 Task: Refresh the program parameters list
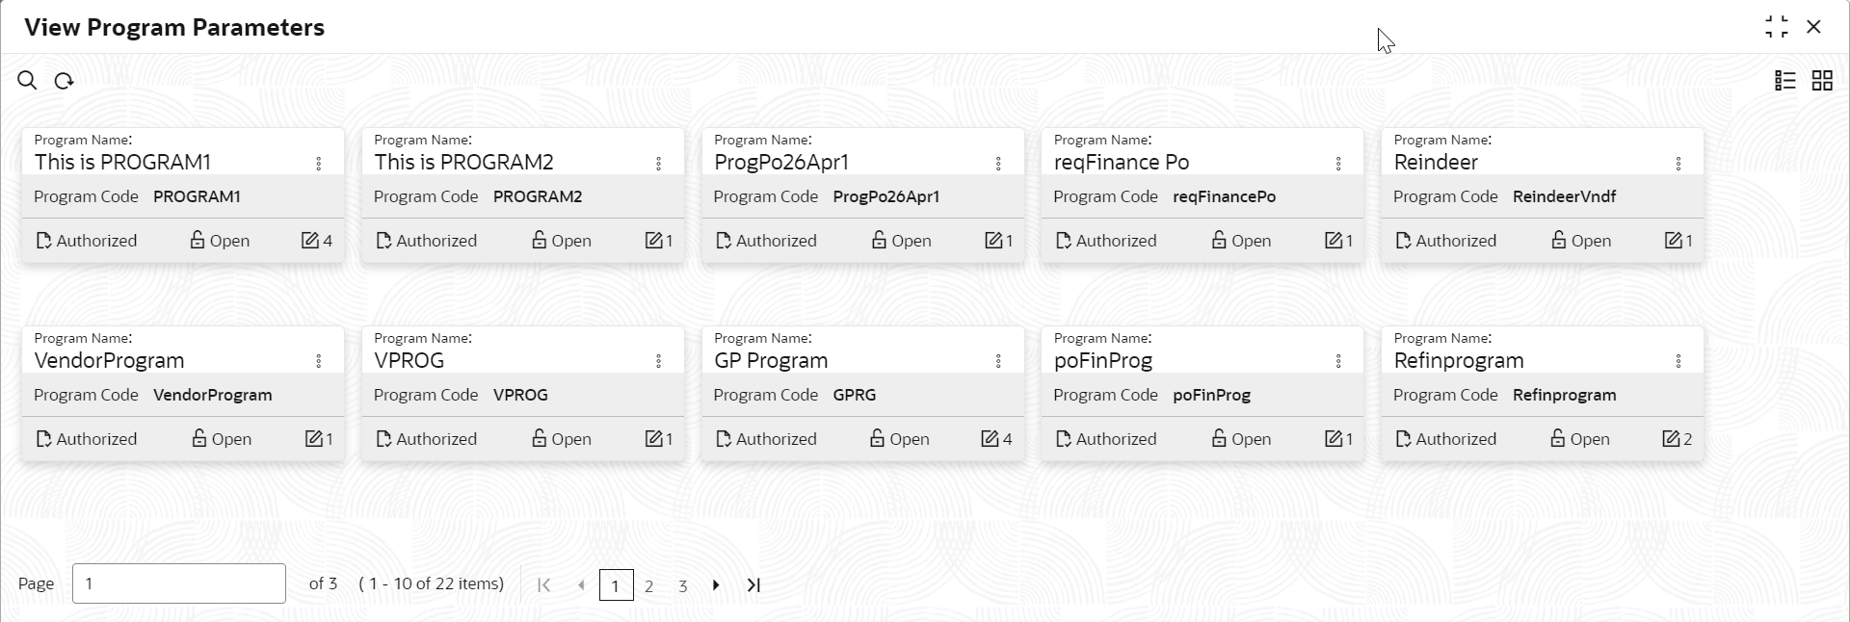[62, 80]
